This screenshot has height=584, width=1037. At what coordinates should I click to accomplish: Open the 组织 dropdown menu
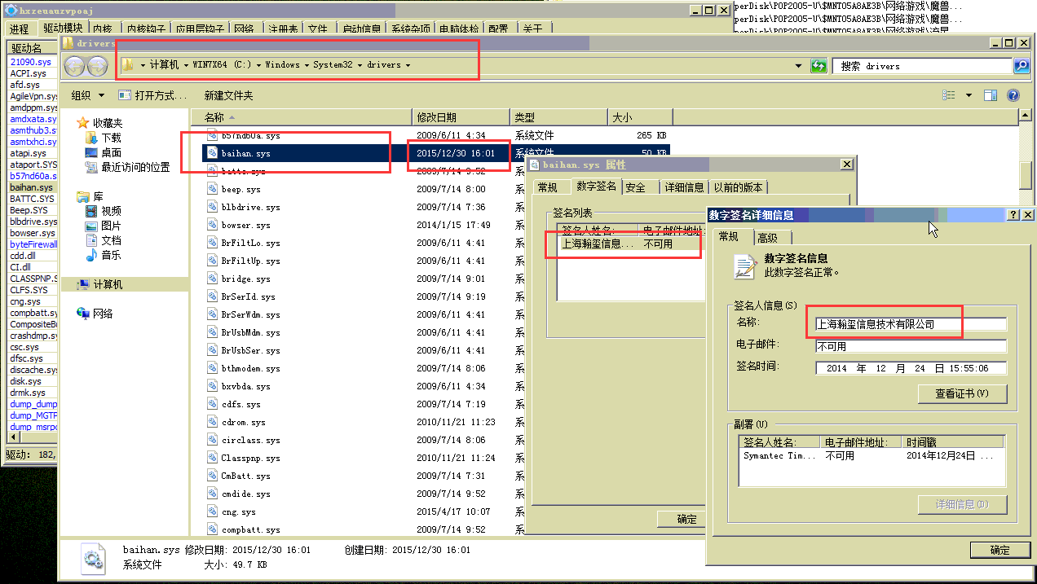[x=87, y=95]
